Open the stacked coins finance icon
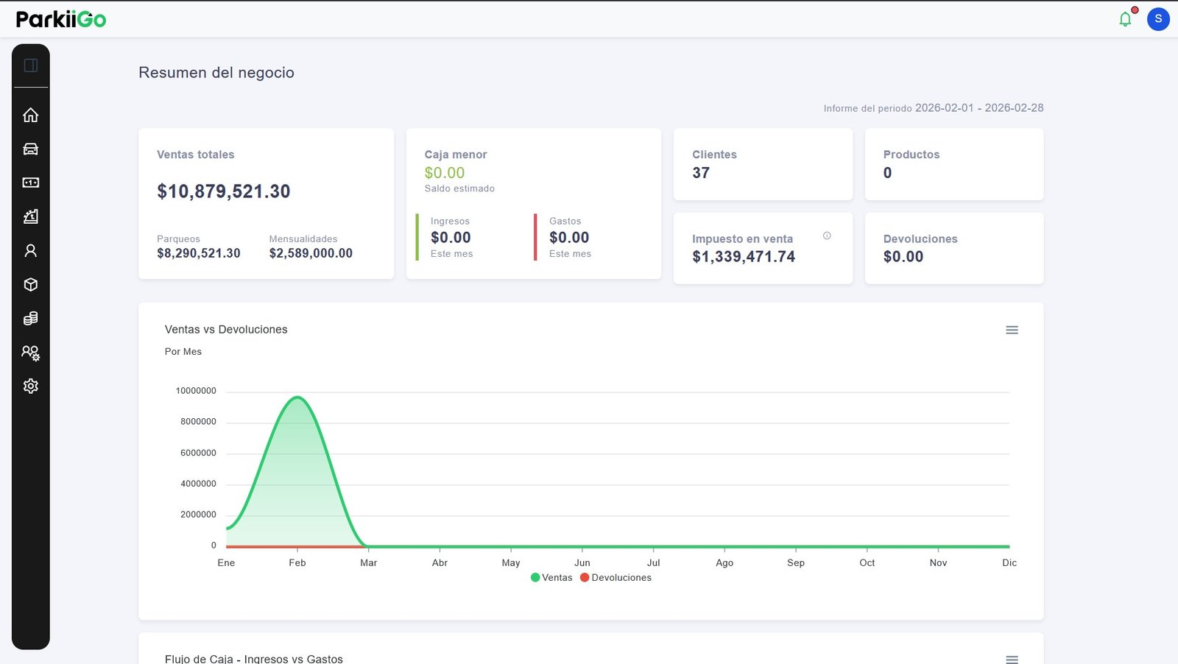The width and height of the screenshot is (1178, 664). (30, 318)
